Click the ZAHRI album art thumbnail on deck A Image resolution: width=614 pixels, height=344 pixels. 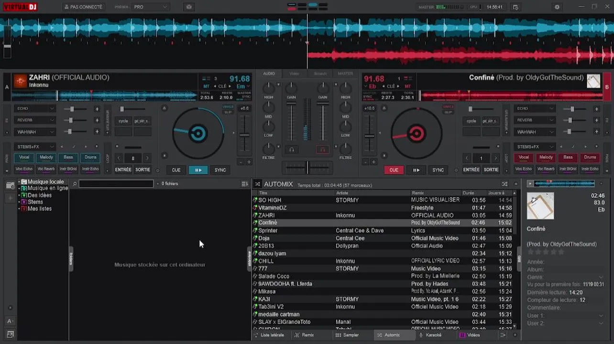[x=20, y=81]
